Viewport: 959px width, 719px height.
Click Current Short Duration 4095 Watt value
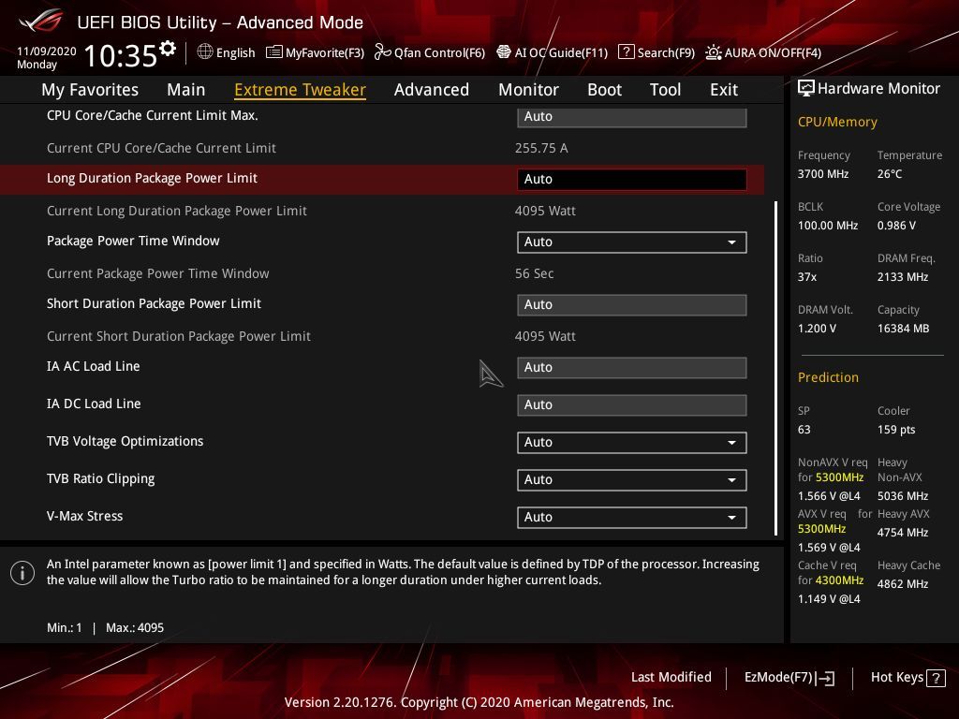click(545, 336)
